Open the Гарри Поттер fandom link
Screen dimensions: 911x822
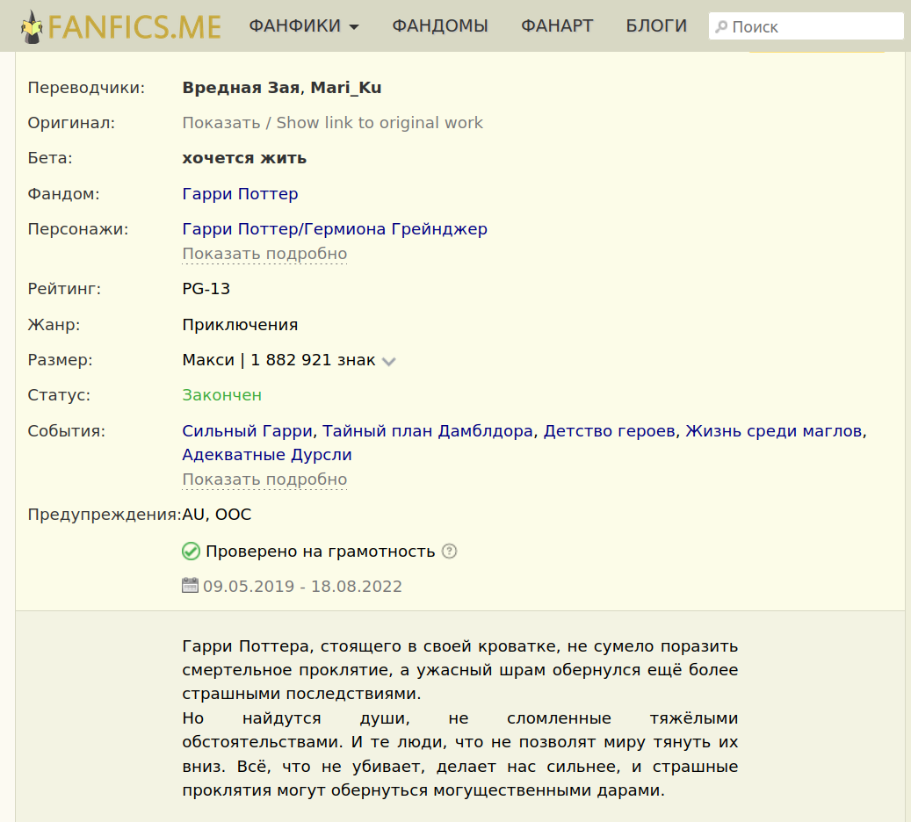[240, 194]
